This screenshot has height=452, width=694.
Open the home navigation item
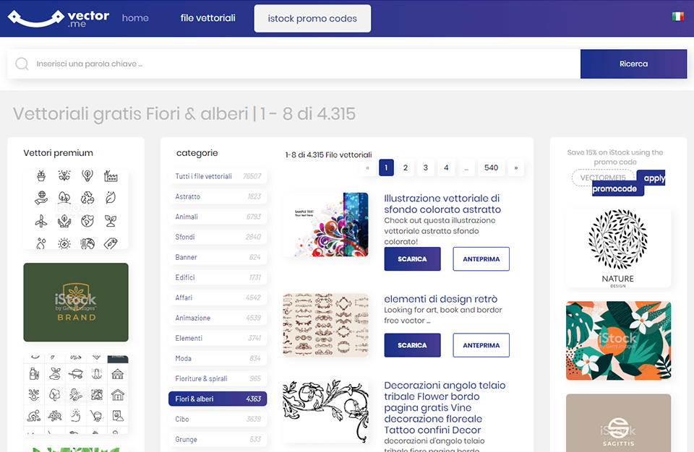coord(135,18)
